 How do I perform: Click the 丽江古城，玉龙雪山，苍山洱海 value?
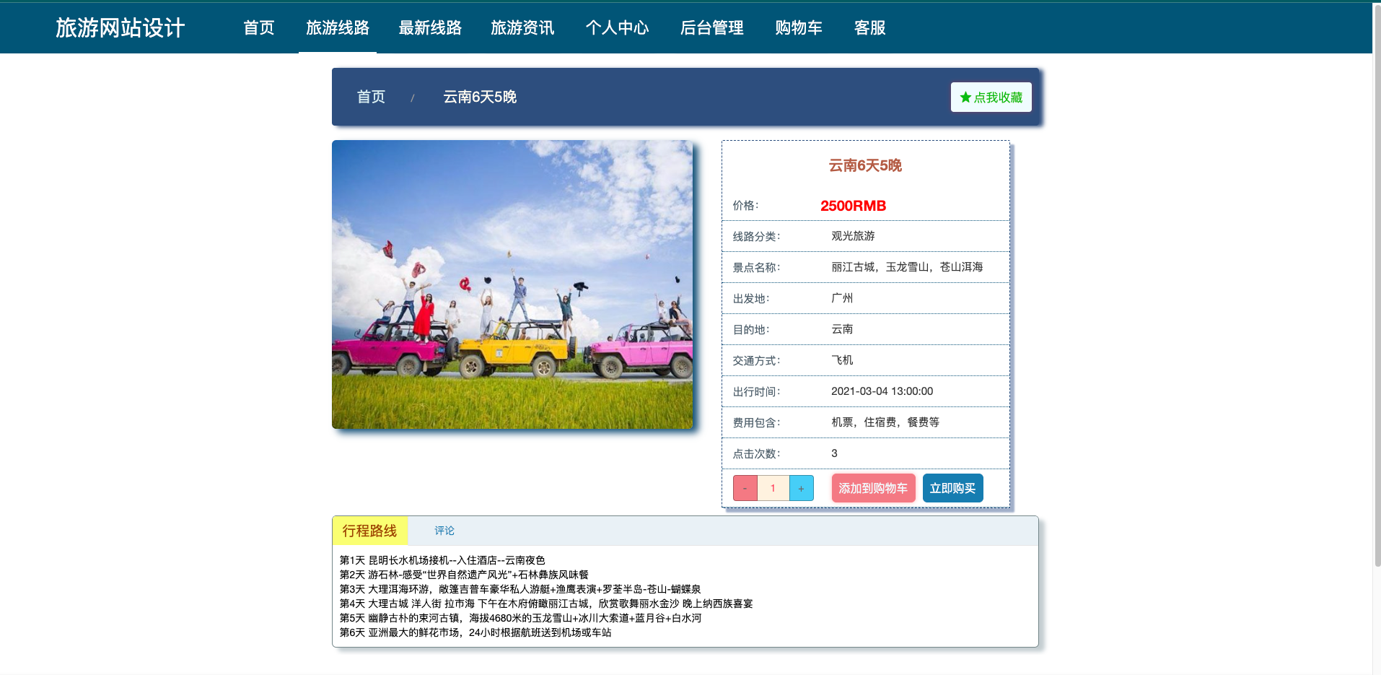point(907,267)
